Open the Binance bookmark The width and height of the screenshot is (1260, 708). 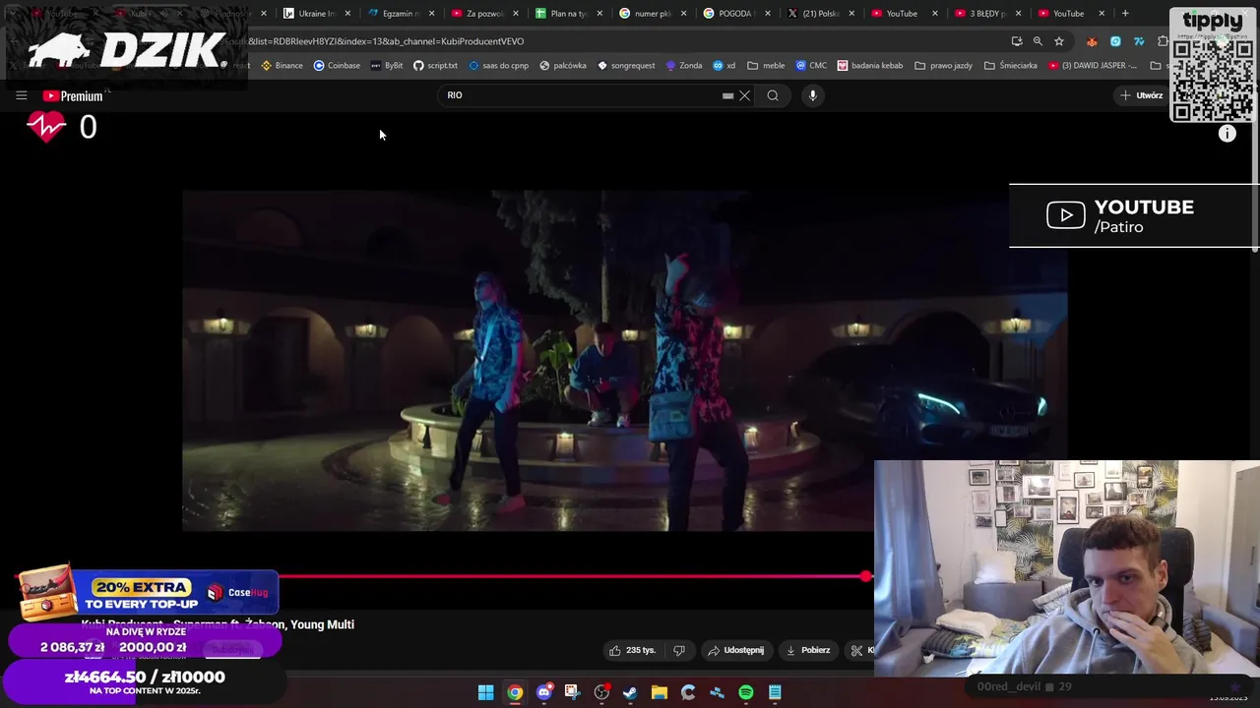282,66
